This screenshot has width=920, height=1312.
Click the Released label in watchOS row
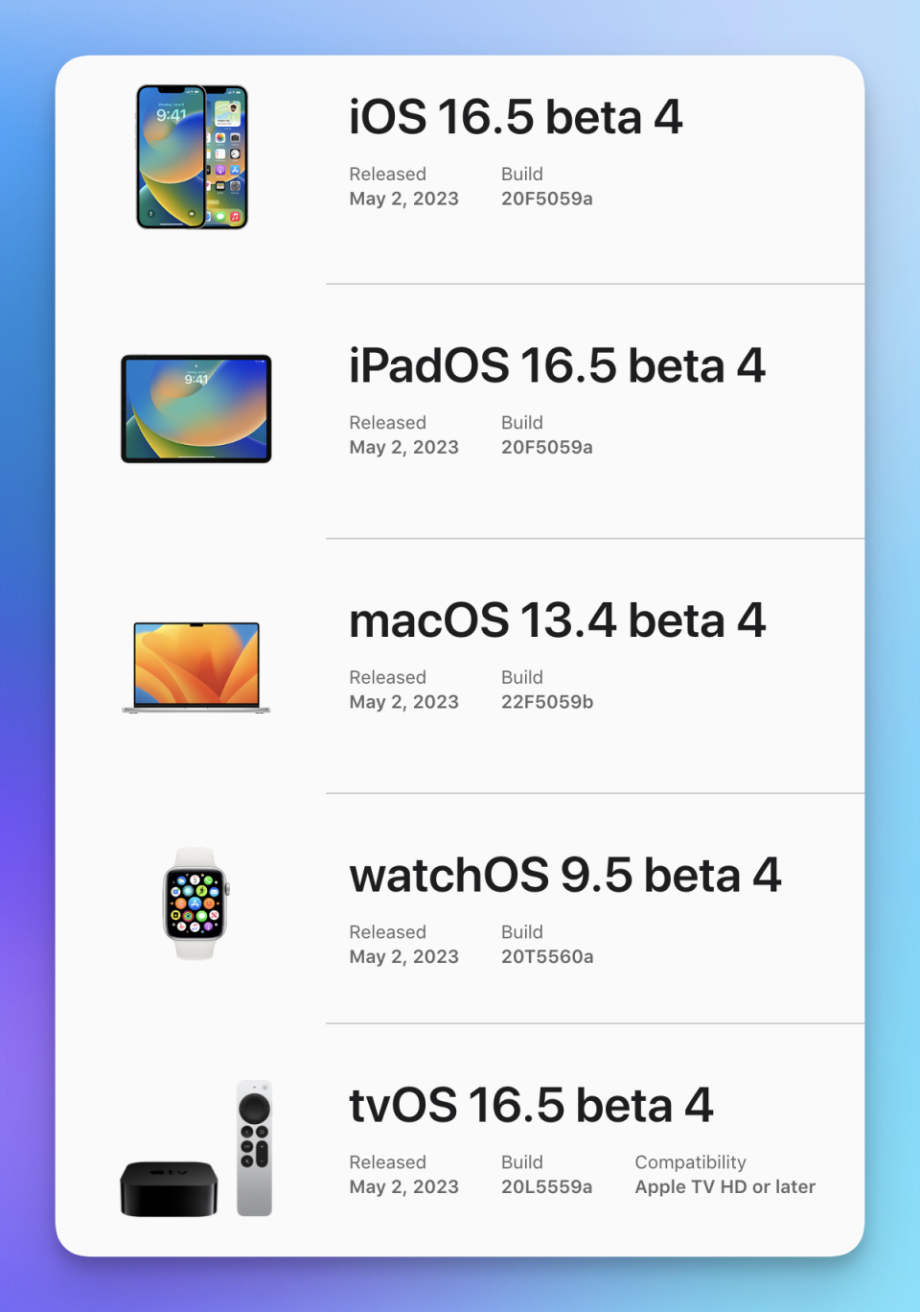(x=387, y=931)
